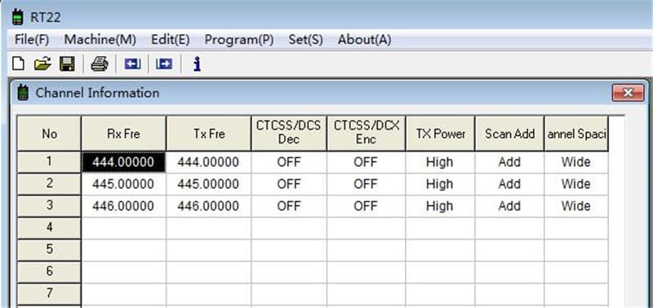
Task: Close the Channel Information window
Action: pos(628,93)
